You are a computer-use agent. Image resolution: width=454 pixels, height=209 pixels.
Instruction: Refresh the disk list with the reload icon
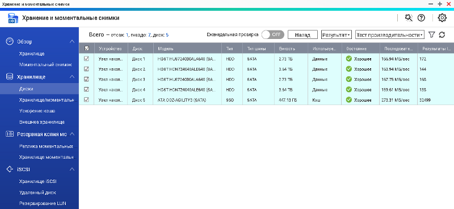tap(442, 35)
